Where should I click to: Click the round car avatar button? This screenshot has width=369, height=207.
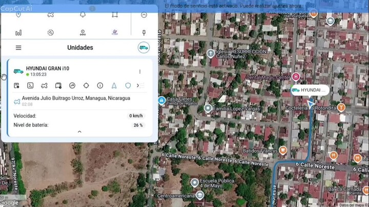coord(143,48)
